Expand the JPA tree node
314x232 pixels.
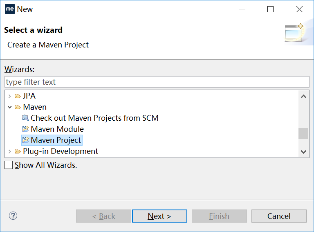(x=10, y=96)
